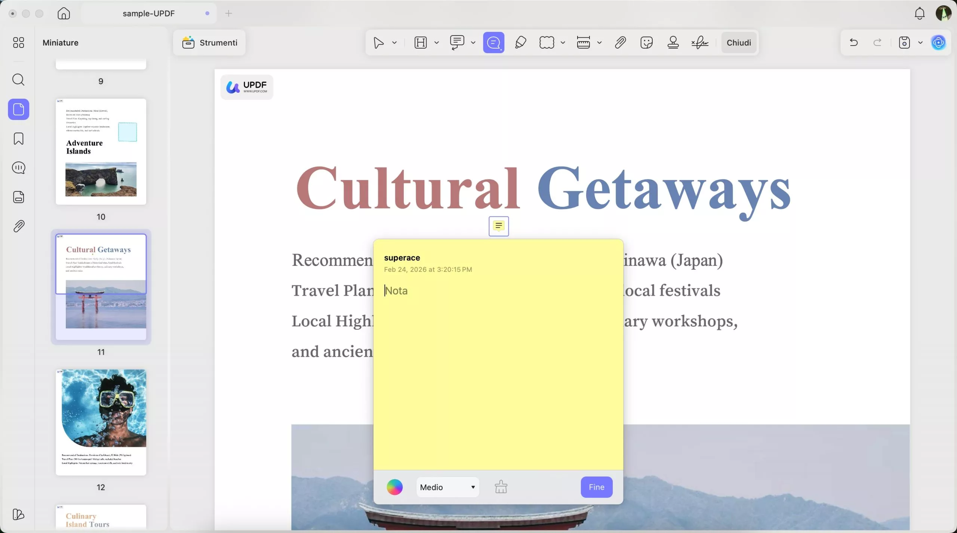Screen dimensions: 957x533
Task: Switch to the sample-UPDF tab
Action: click(148, 13)
